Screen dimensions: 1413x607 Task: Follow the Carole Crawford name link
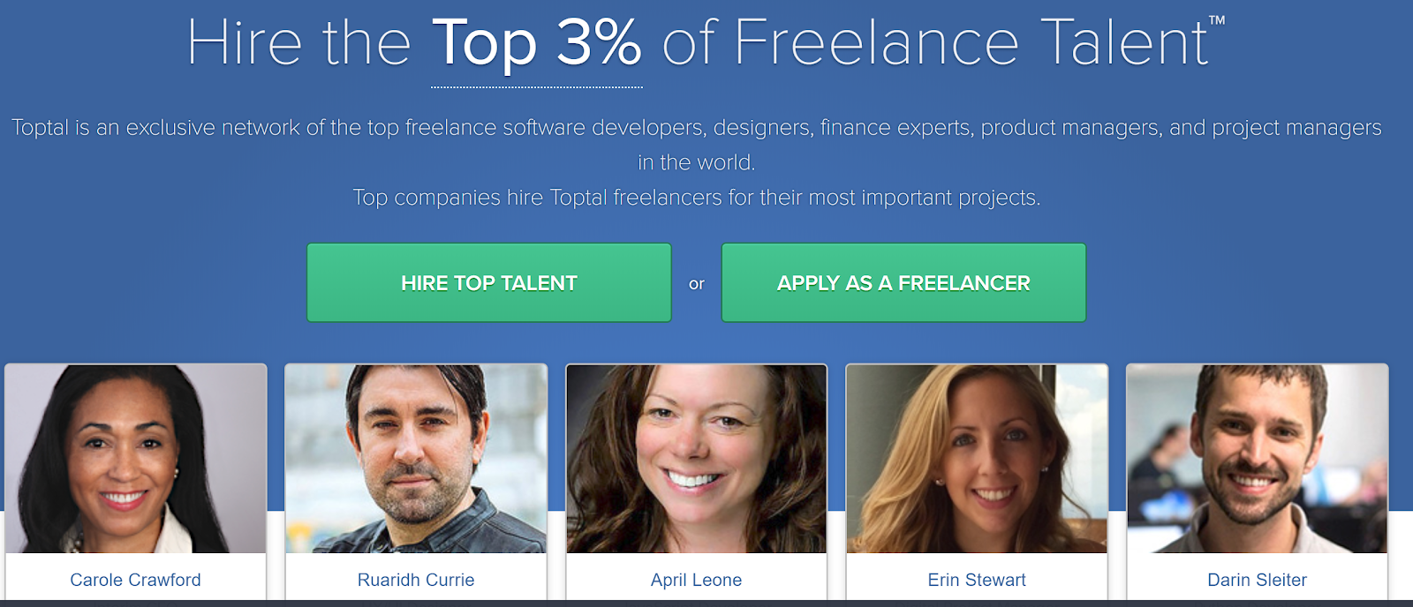136,580
